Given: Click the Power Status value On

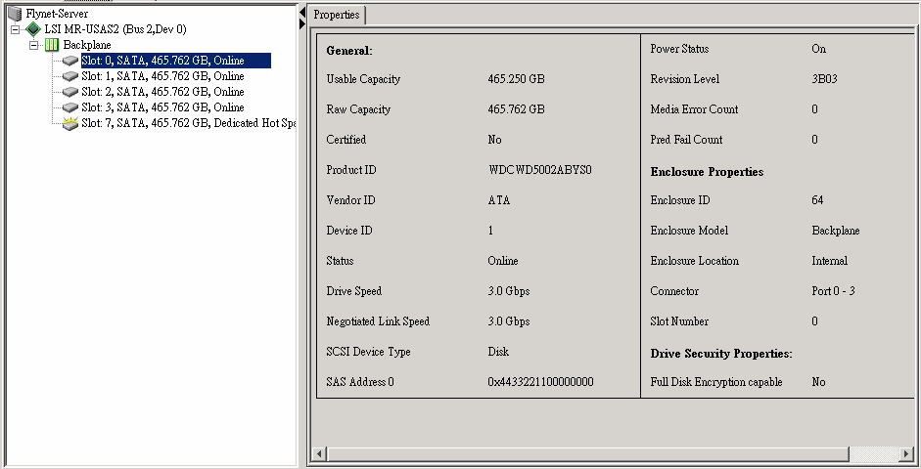Looking at the screenshot, I should pos(819,49).
